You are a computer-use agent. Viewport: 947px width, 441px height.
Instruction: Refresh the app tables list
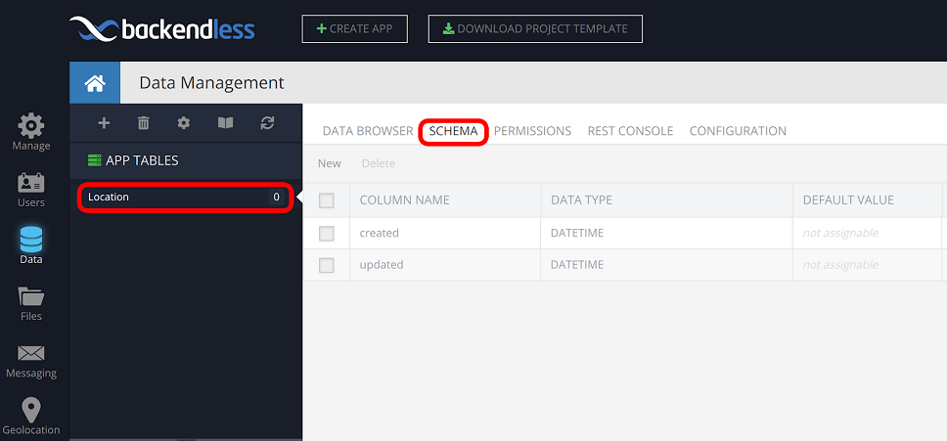(267, 123)
